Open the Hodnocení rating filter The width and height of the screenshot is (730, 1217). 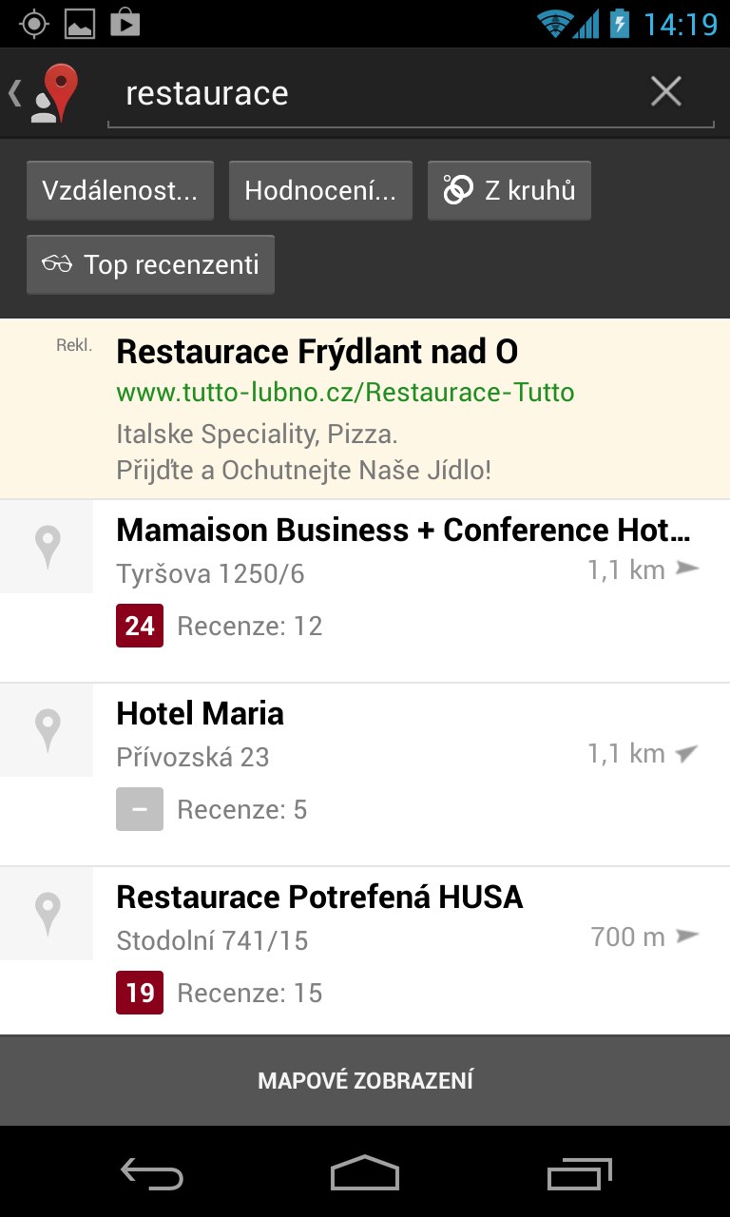320,191
